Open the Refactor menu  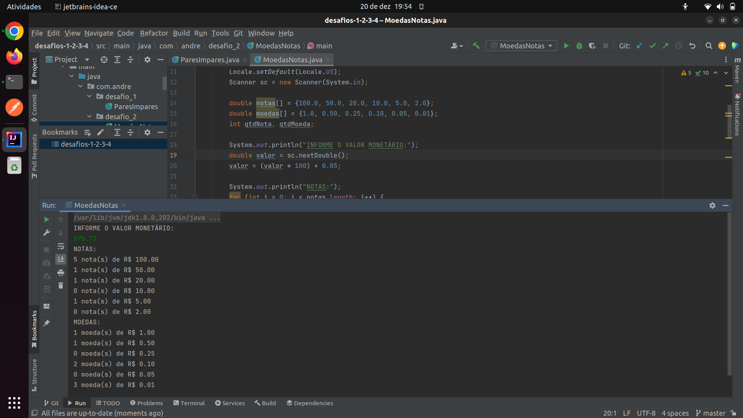[154, 33]
